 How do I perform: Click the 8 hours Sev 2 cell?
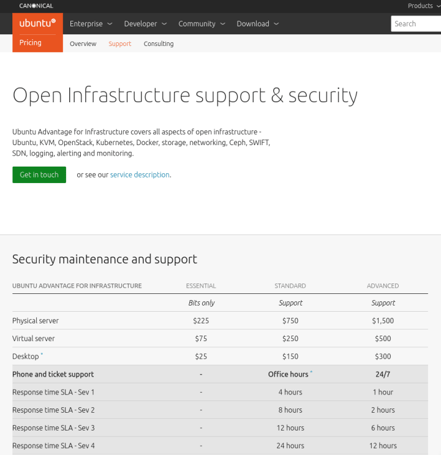290,410
